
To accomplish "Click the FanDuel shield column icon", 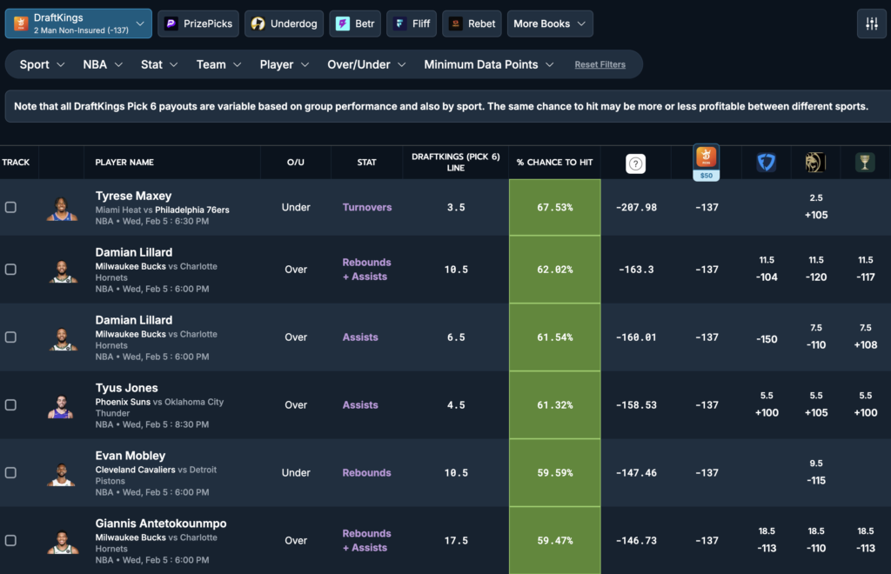I will click(766, 163).
